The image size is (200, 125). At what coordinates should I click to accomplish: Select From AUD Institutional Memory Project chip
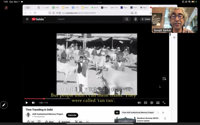click(x=138, y=112)
